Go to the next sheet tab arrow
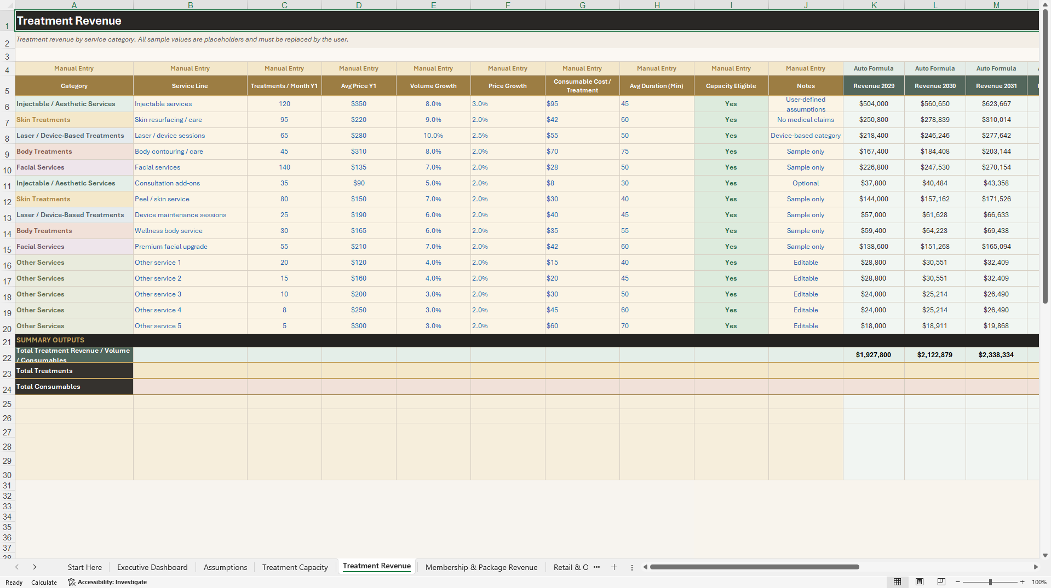Screen dimensions: 1051x588 [35, 567]
